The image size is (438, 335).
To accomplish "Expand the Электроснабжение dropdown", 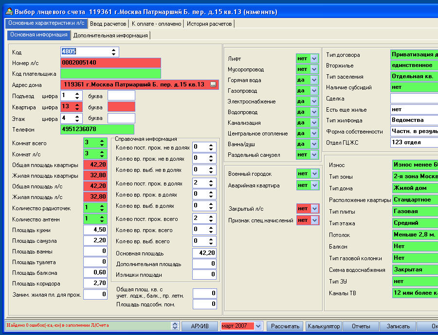I will tap(314, 101).
